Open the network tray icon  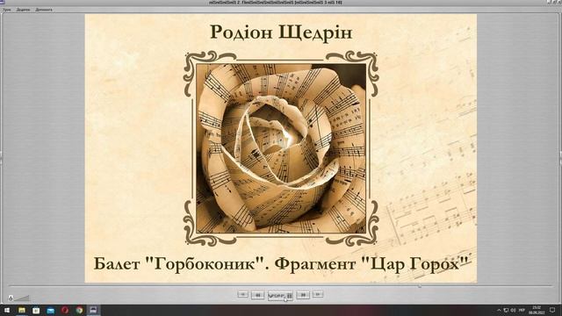[x=506, y=310]
